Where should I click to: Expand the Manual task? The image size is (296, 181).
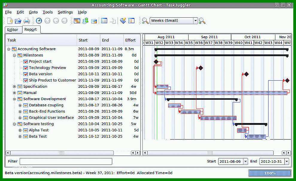[x=14, y=93]
